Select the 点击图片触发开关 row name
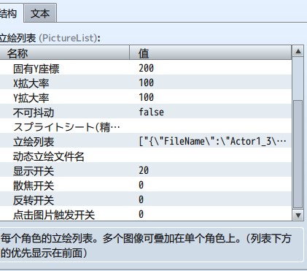The image size is (307, 271). [54, 215]
